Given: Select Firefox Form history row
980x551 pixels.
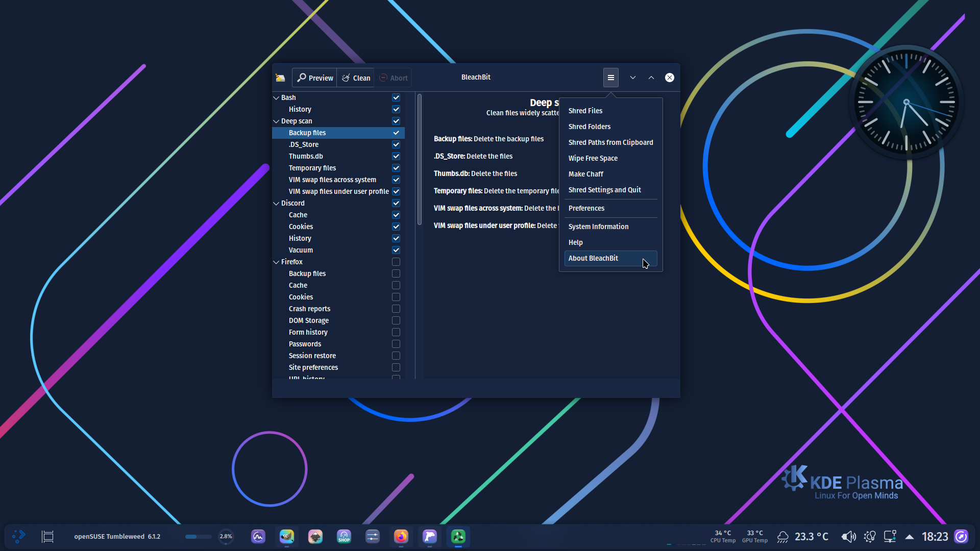Looking at the screenshot, I should (338, 332).
